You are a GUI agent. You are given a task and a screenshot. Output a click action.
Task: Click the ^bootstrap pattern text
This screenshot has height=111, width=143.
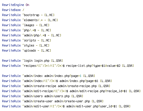pyautogui.click(x=31, y=15)
